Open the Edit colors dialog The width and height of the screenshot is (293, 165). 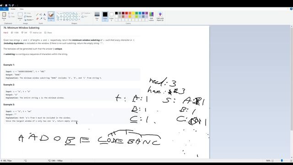coord(152,16)
